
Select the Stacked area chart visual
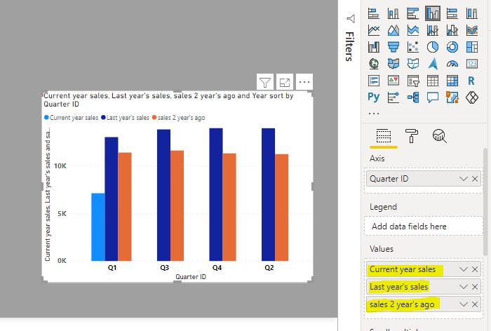pyautogui.click(x=413, y=30)
